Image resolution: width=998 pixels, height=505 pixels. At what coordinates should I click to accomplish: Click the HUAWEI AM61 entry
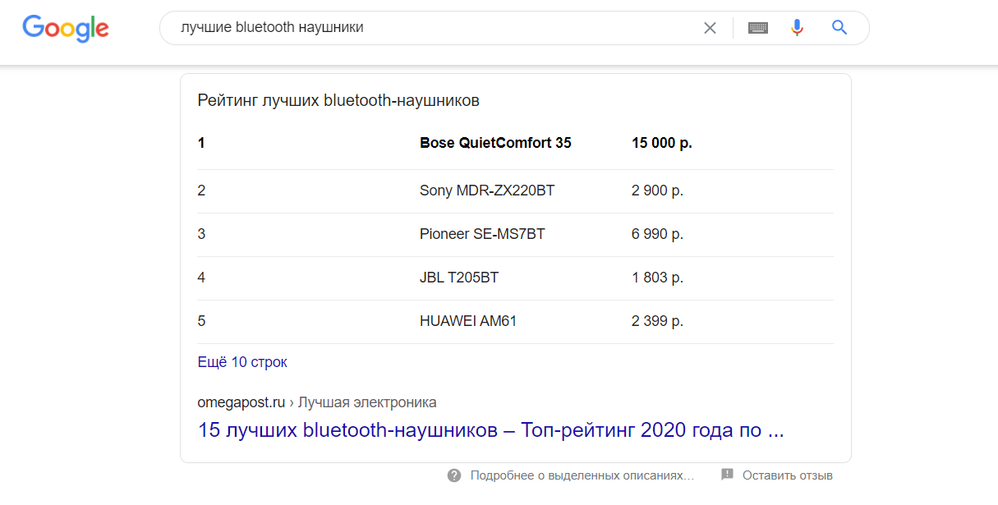468,321
